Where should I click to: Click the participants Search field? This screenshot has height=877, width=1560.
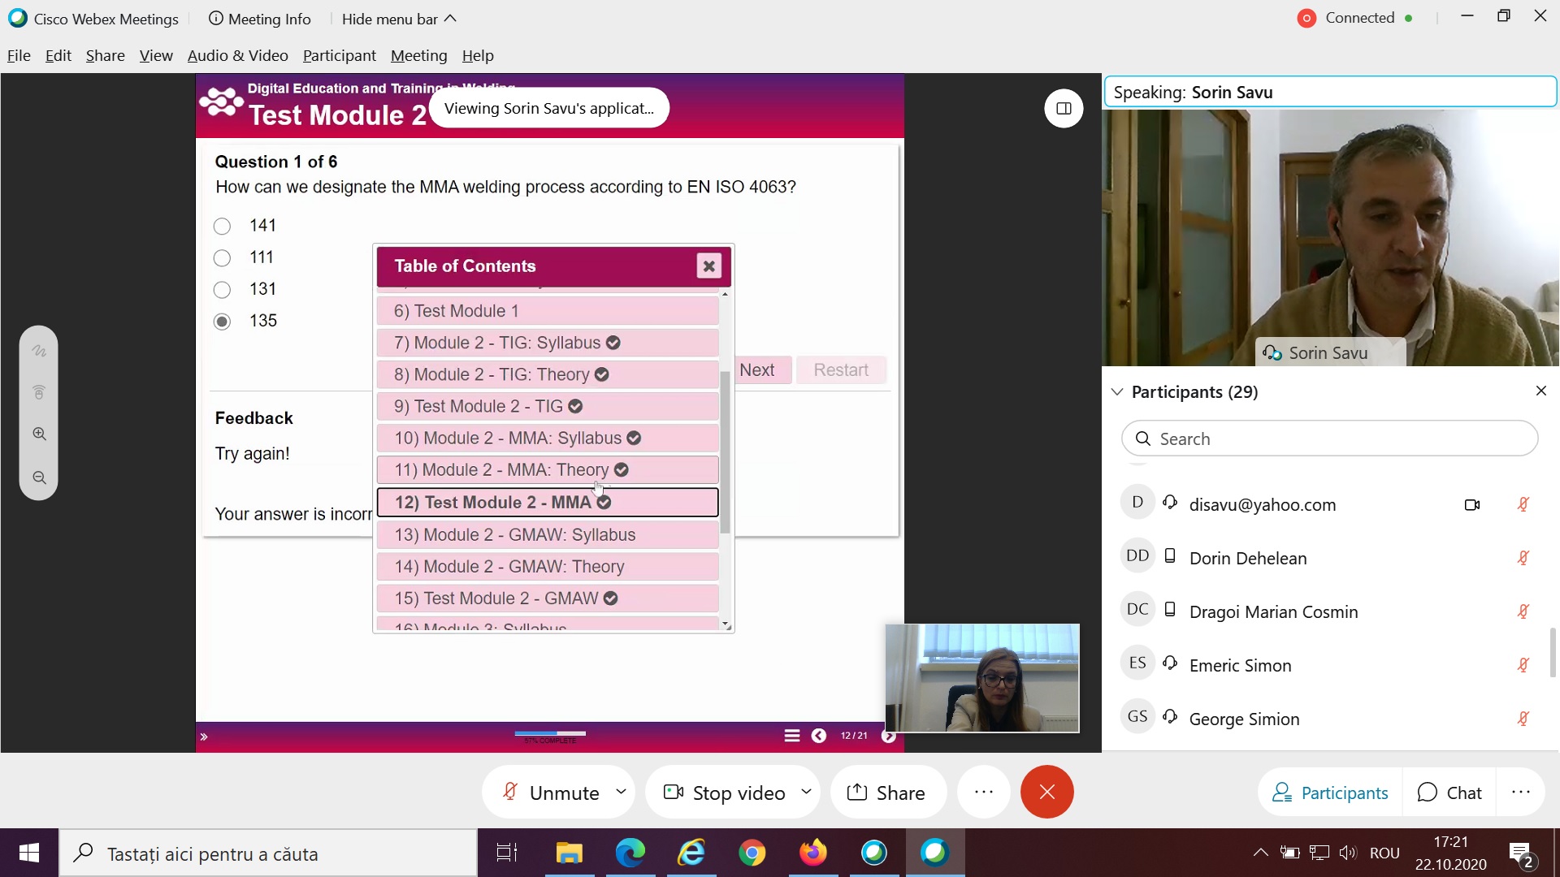pyautogui.click(x=1329, y=438)
